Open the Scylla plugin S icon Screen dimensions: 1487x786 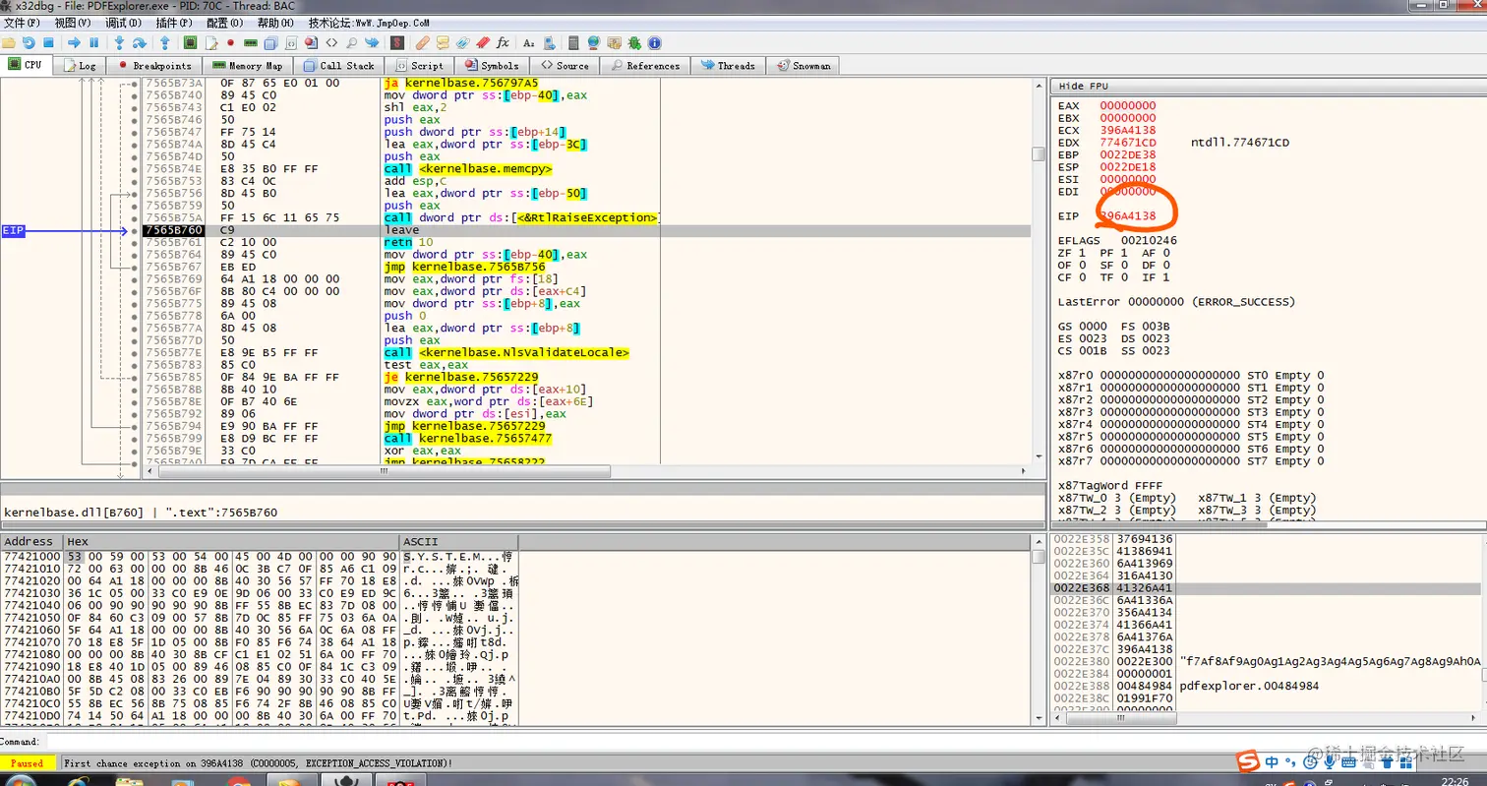(397, 42)
